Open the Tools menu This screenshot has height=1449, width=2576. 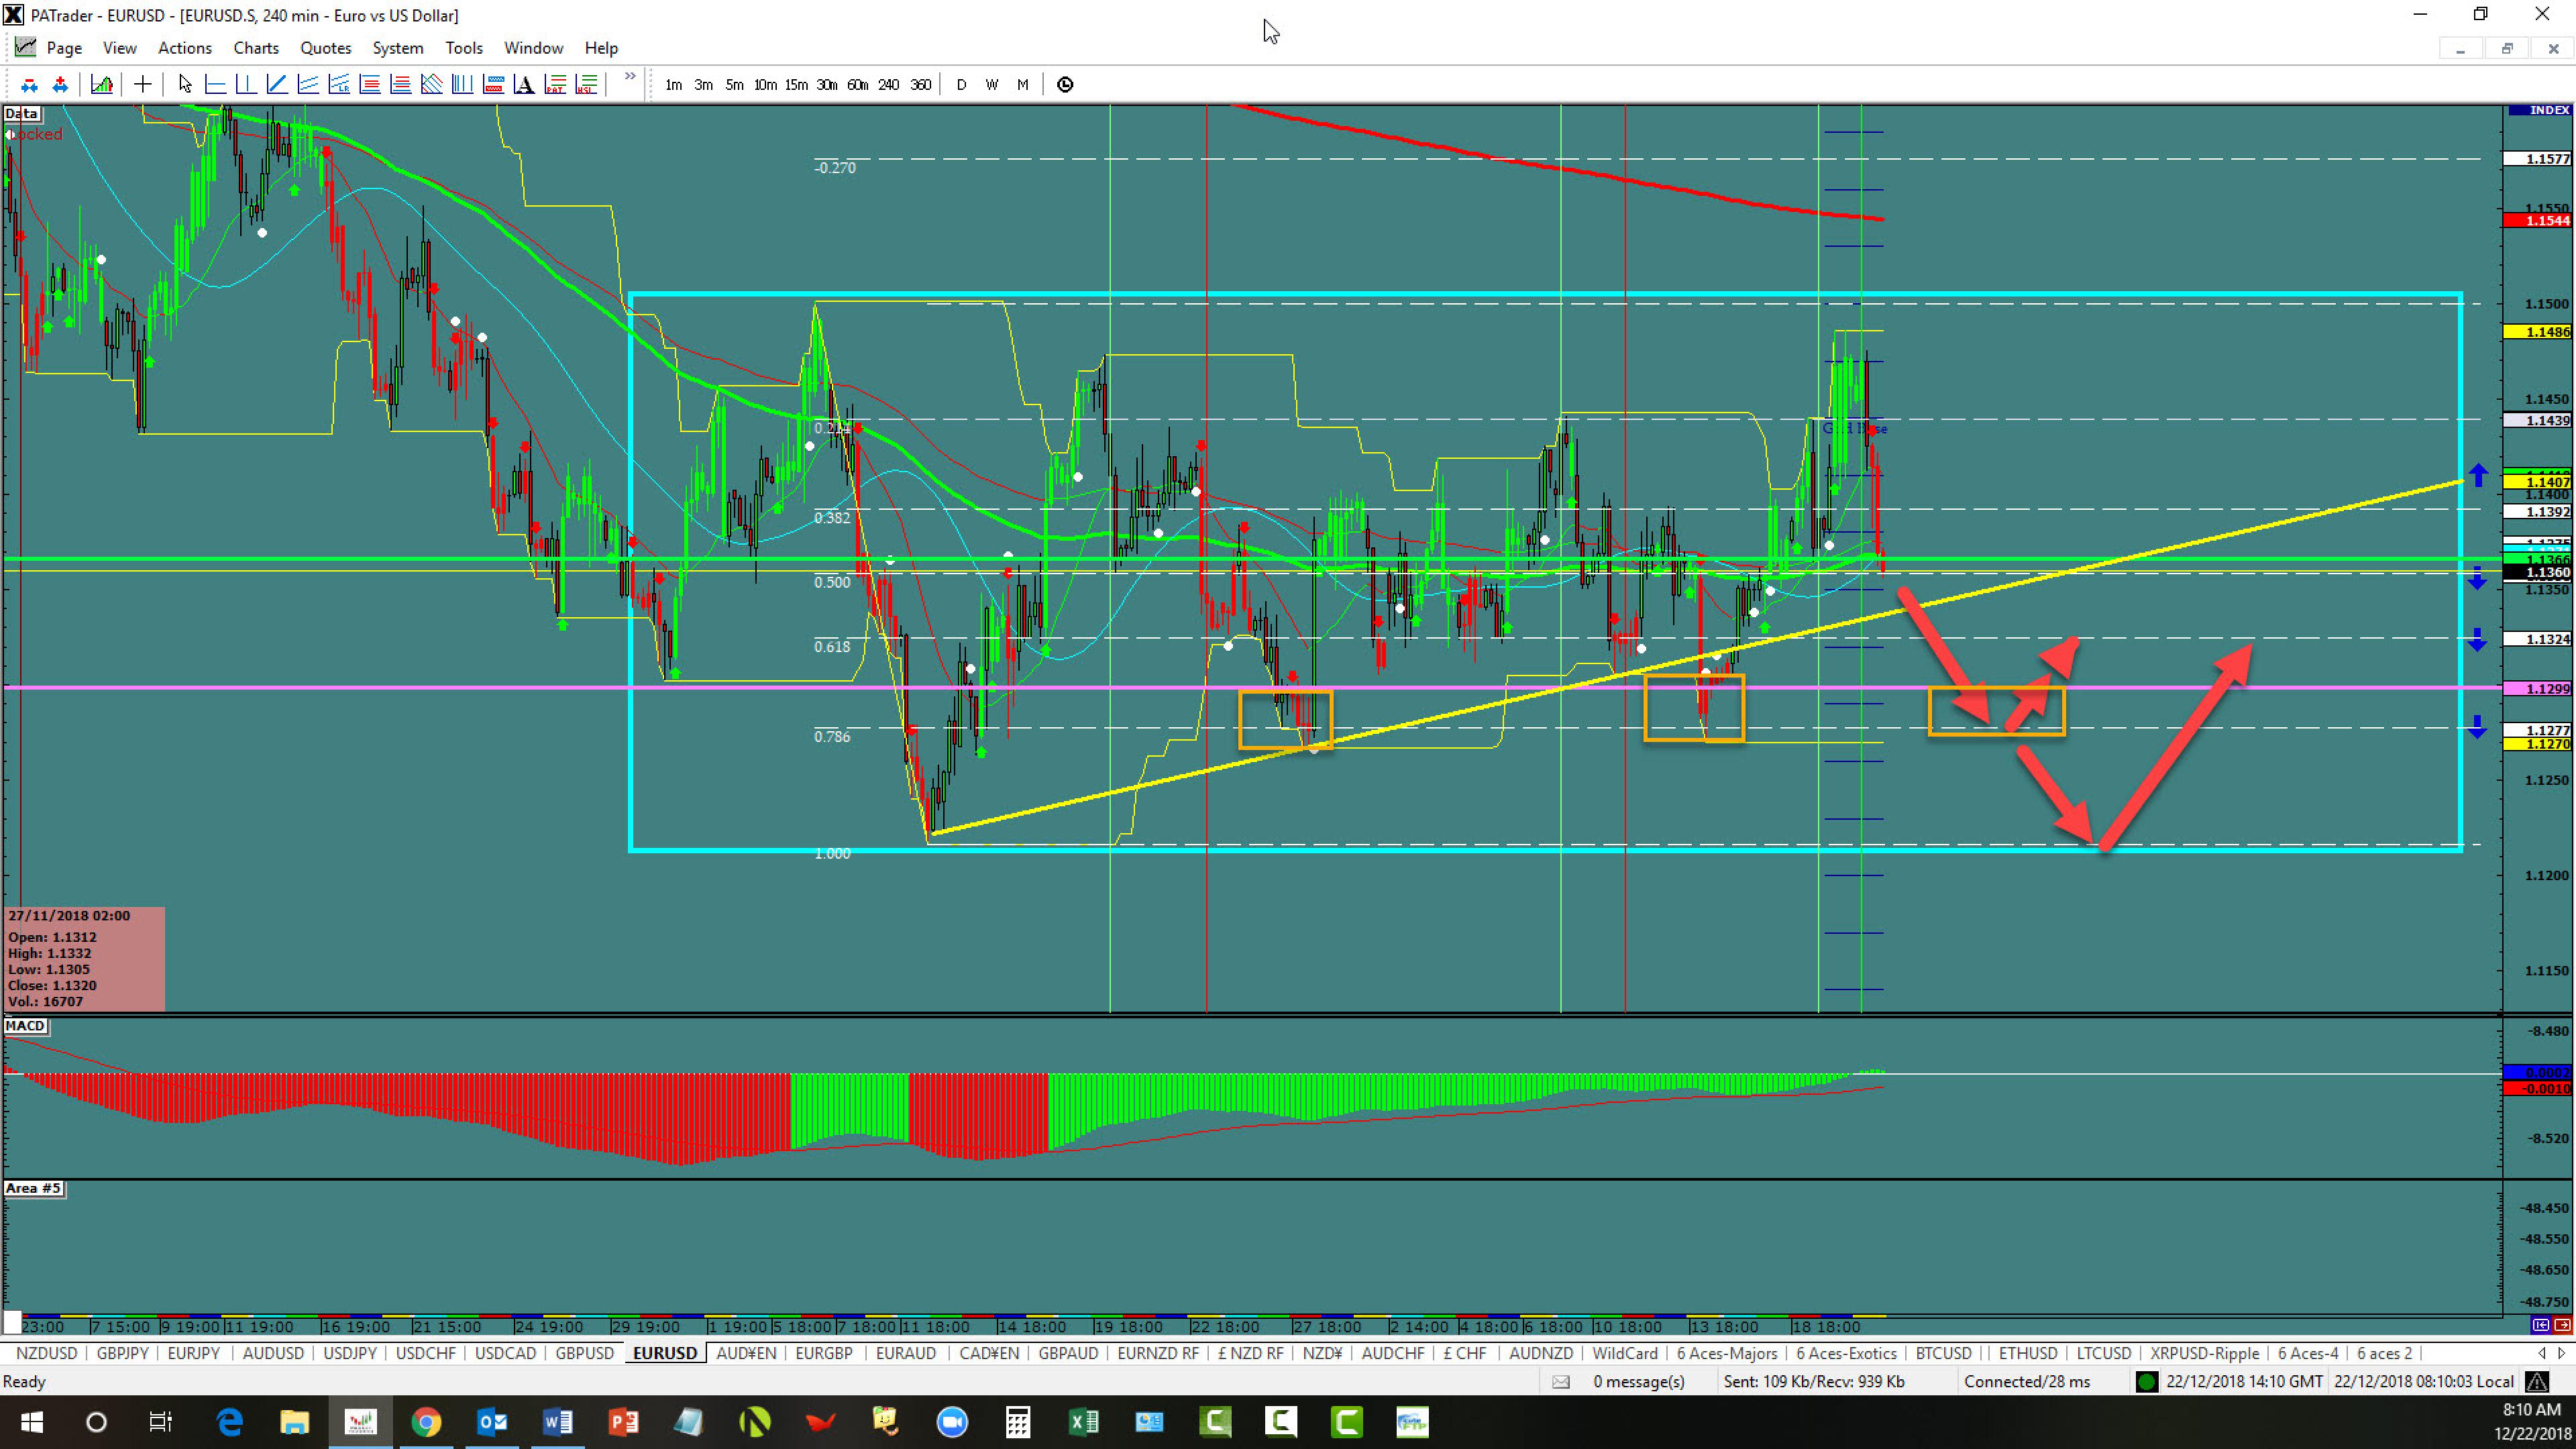pos(464,48)
